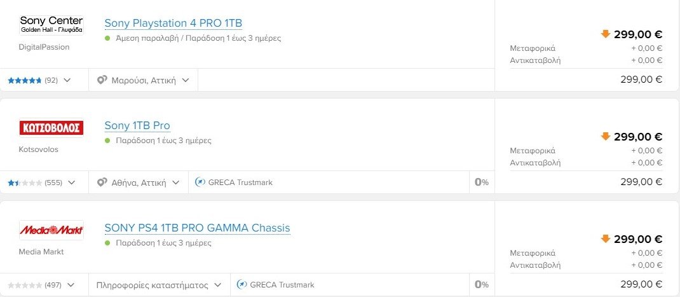Open the Sony Playstation 4 PRO 1TB link
The height and width of the screenshot is (297, 680).
click(x=173, y=24)
